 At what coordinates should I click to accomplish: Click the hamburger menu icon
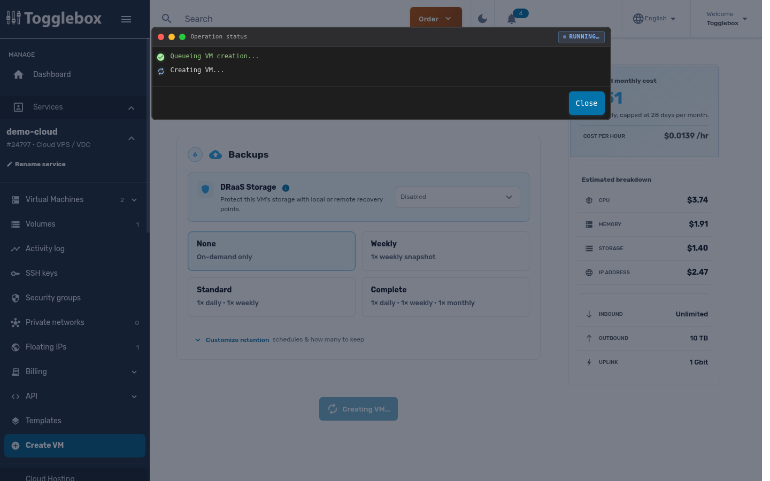(126, 19)
